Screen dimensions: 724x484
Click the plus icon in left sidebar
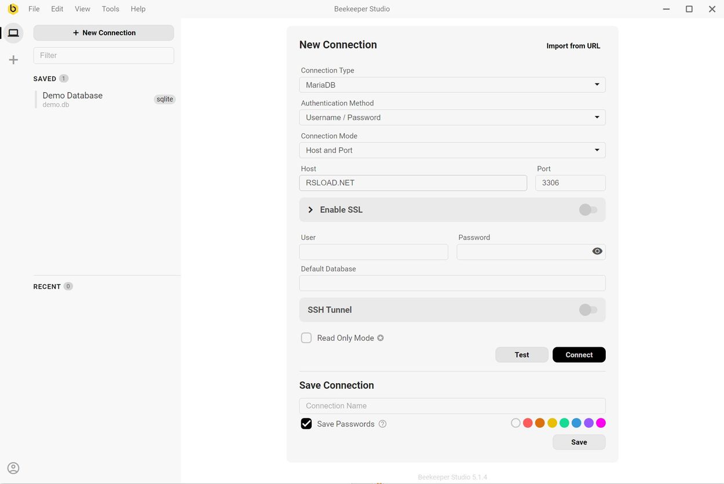click(13, 60)
